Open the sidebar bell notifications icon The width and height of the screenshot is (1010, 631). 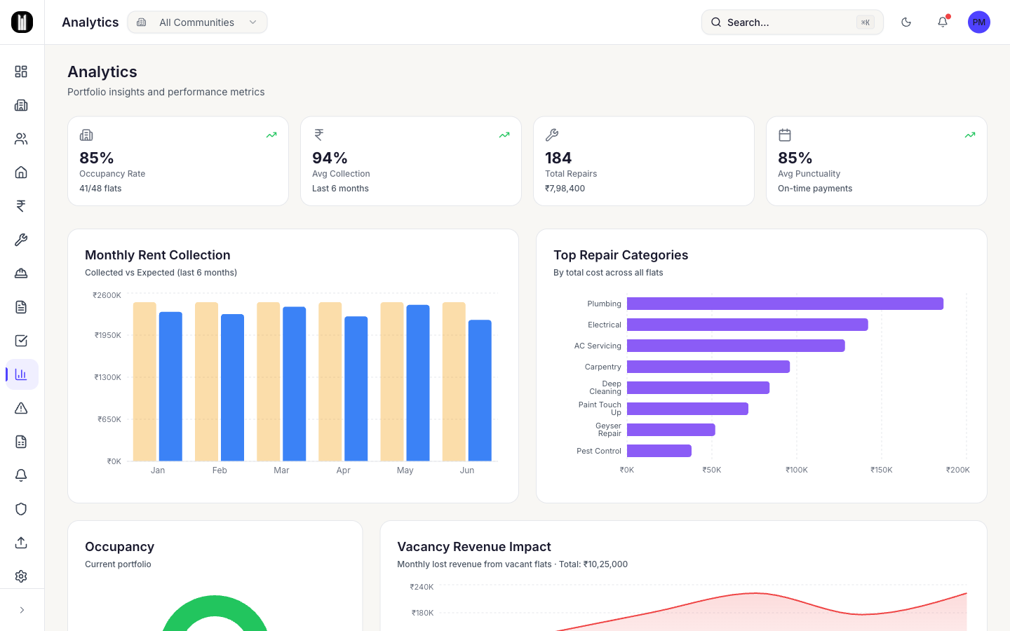pos(21,475)
